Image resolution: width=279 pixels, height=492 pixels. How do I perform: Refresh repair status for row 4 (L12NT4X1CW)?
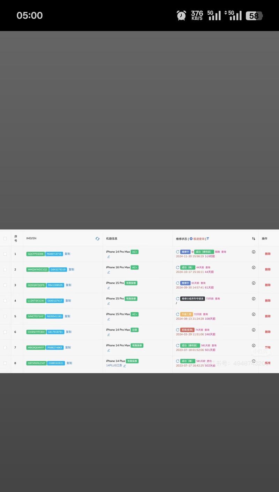pyautogui.click(x=178, y=299)
